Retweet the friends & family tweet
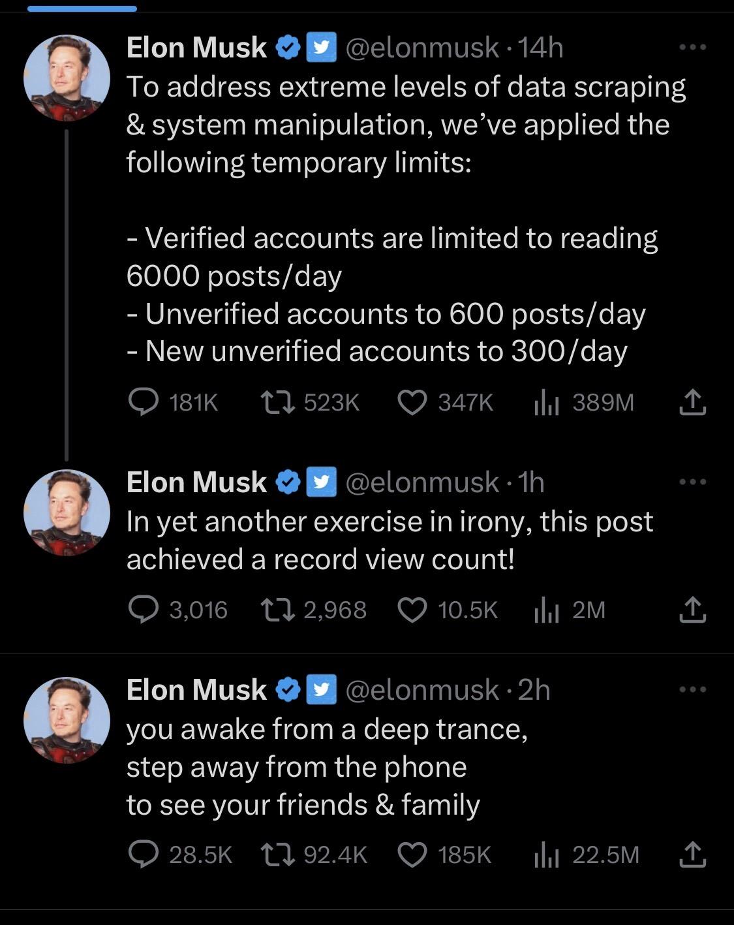734x925 pixels. pyautogui.click(x=277, y=854)
